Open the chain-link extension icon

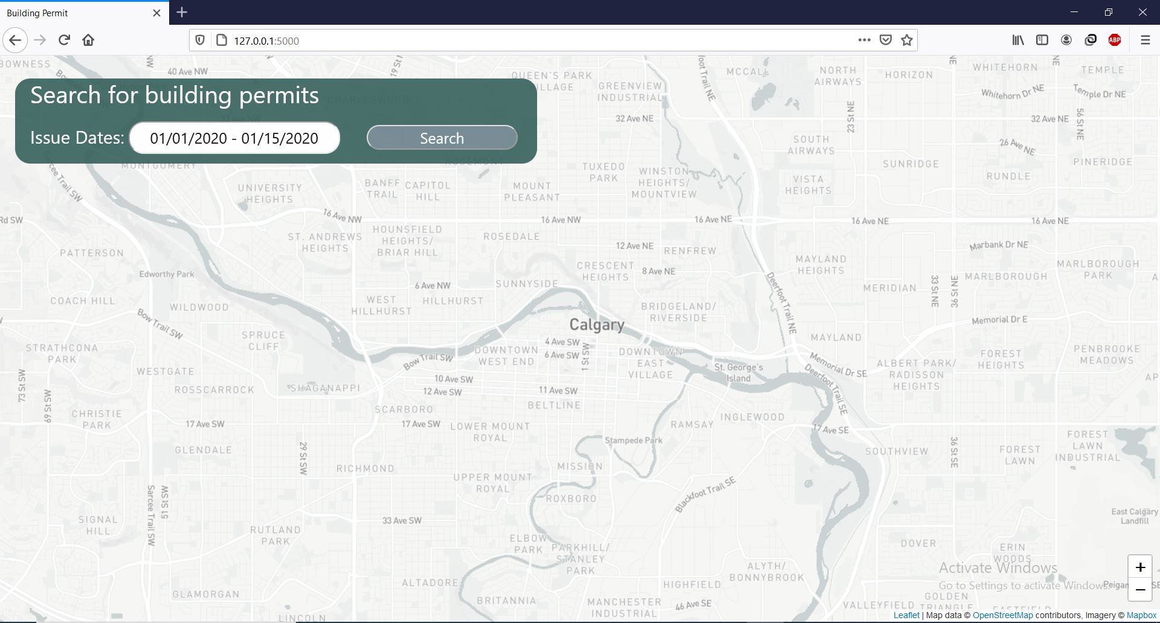point(1091,40)
